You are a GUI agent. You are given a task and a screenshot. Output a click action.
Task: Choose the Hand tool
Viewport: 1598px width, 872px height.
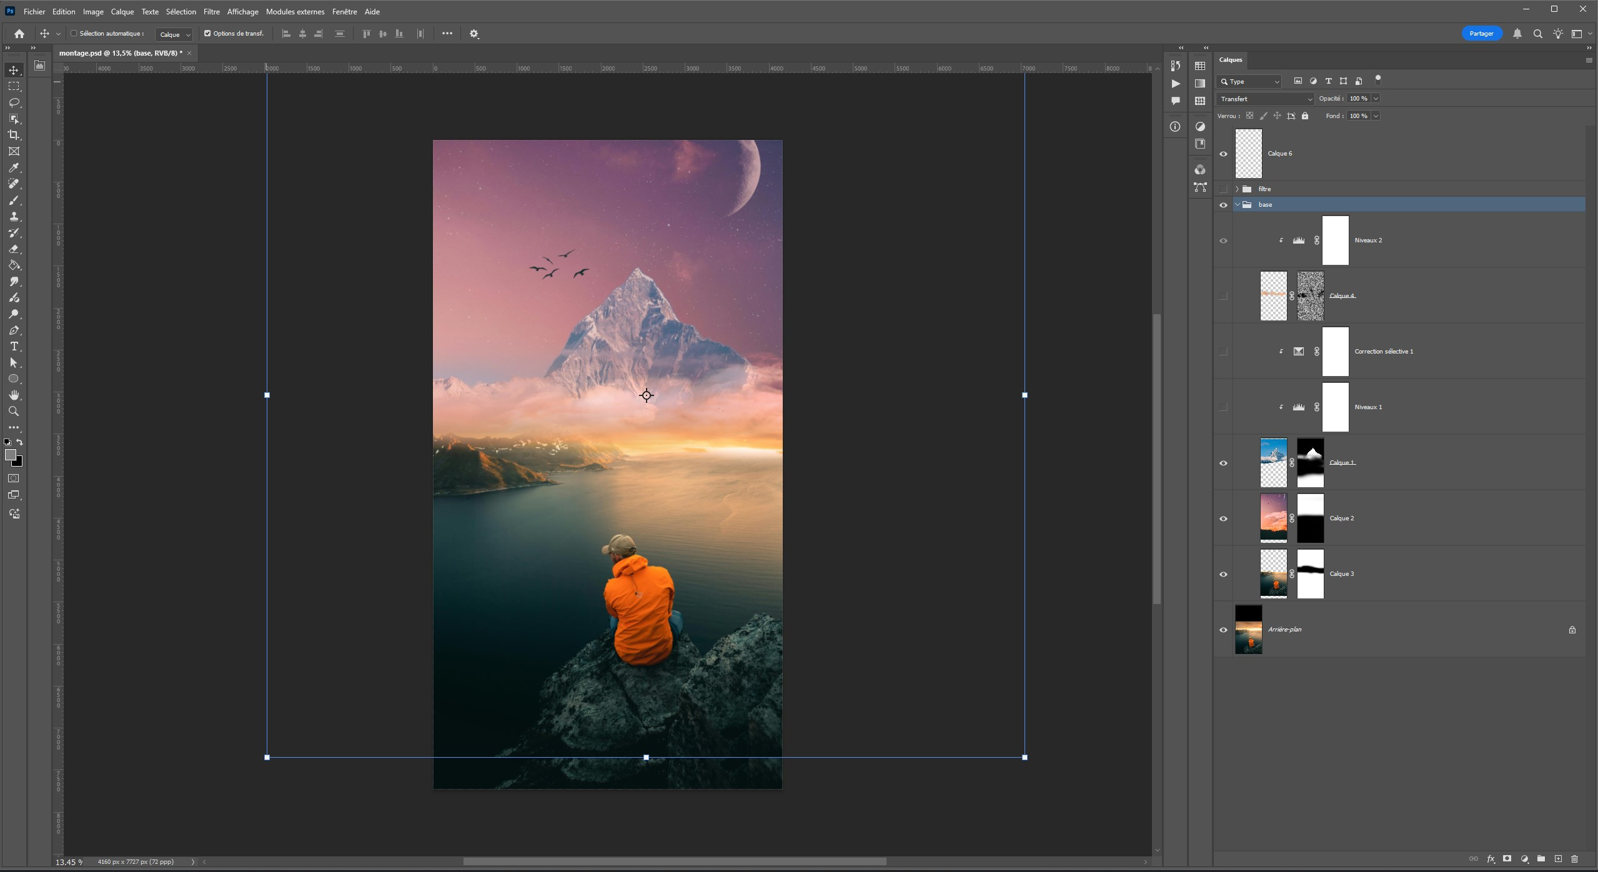tap(14, 395)
